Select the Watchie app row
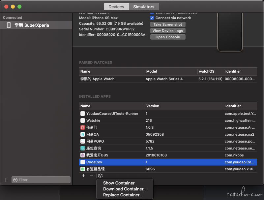The height and width of the screenshot is (200, 264). click(x=168, y=120)
